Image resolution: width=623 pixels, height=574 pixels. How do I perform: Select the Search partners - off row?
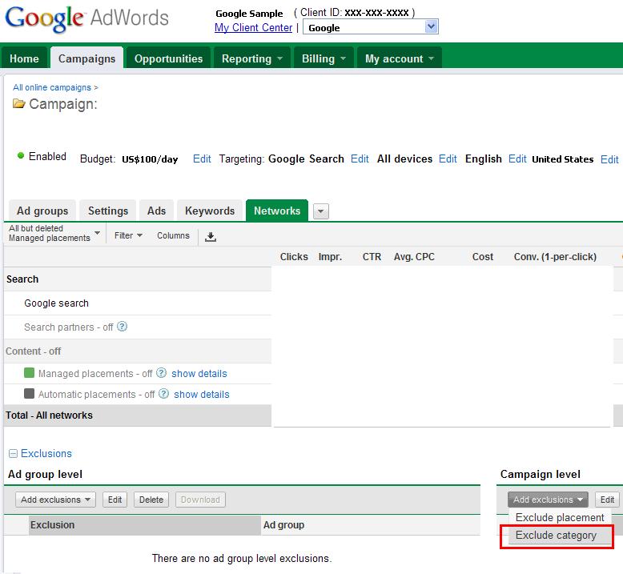tap(138, 327)
